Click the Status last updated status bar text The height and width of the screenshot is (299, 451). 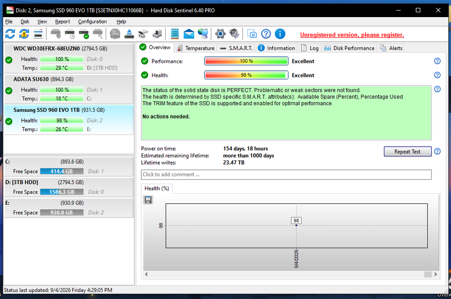tap(58, 290)
